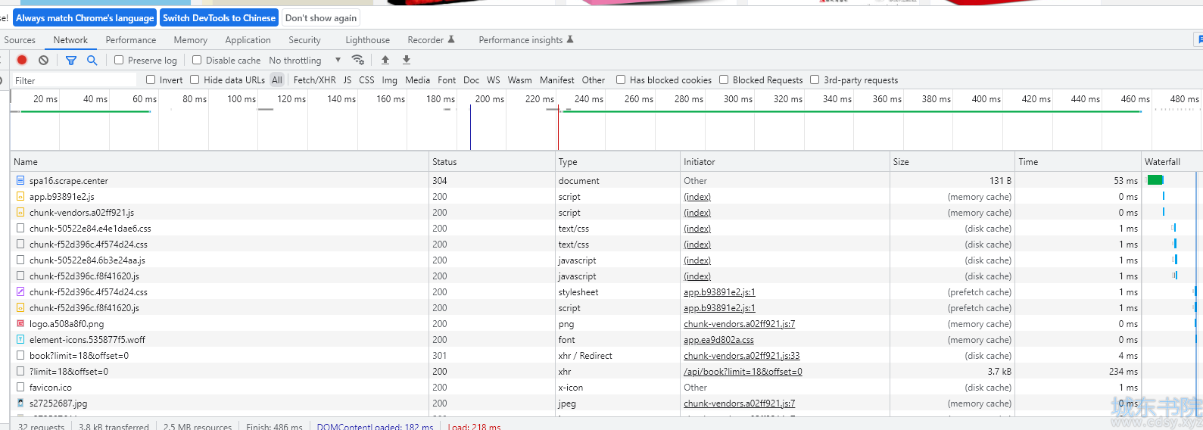The height and width of the screenshot is (430, 1203).
Task: Filter by Img requests
Action: (x=390, y=79)
